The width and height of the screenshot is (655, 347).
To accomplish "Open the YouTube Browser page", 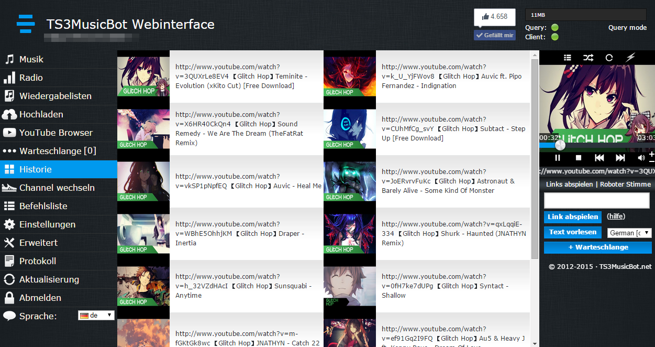I will click(59, 133).
